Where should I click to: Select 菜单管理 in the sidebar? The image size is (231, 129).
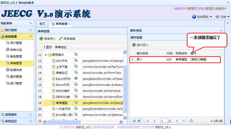coord(16,63)
